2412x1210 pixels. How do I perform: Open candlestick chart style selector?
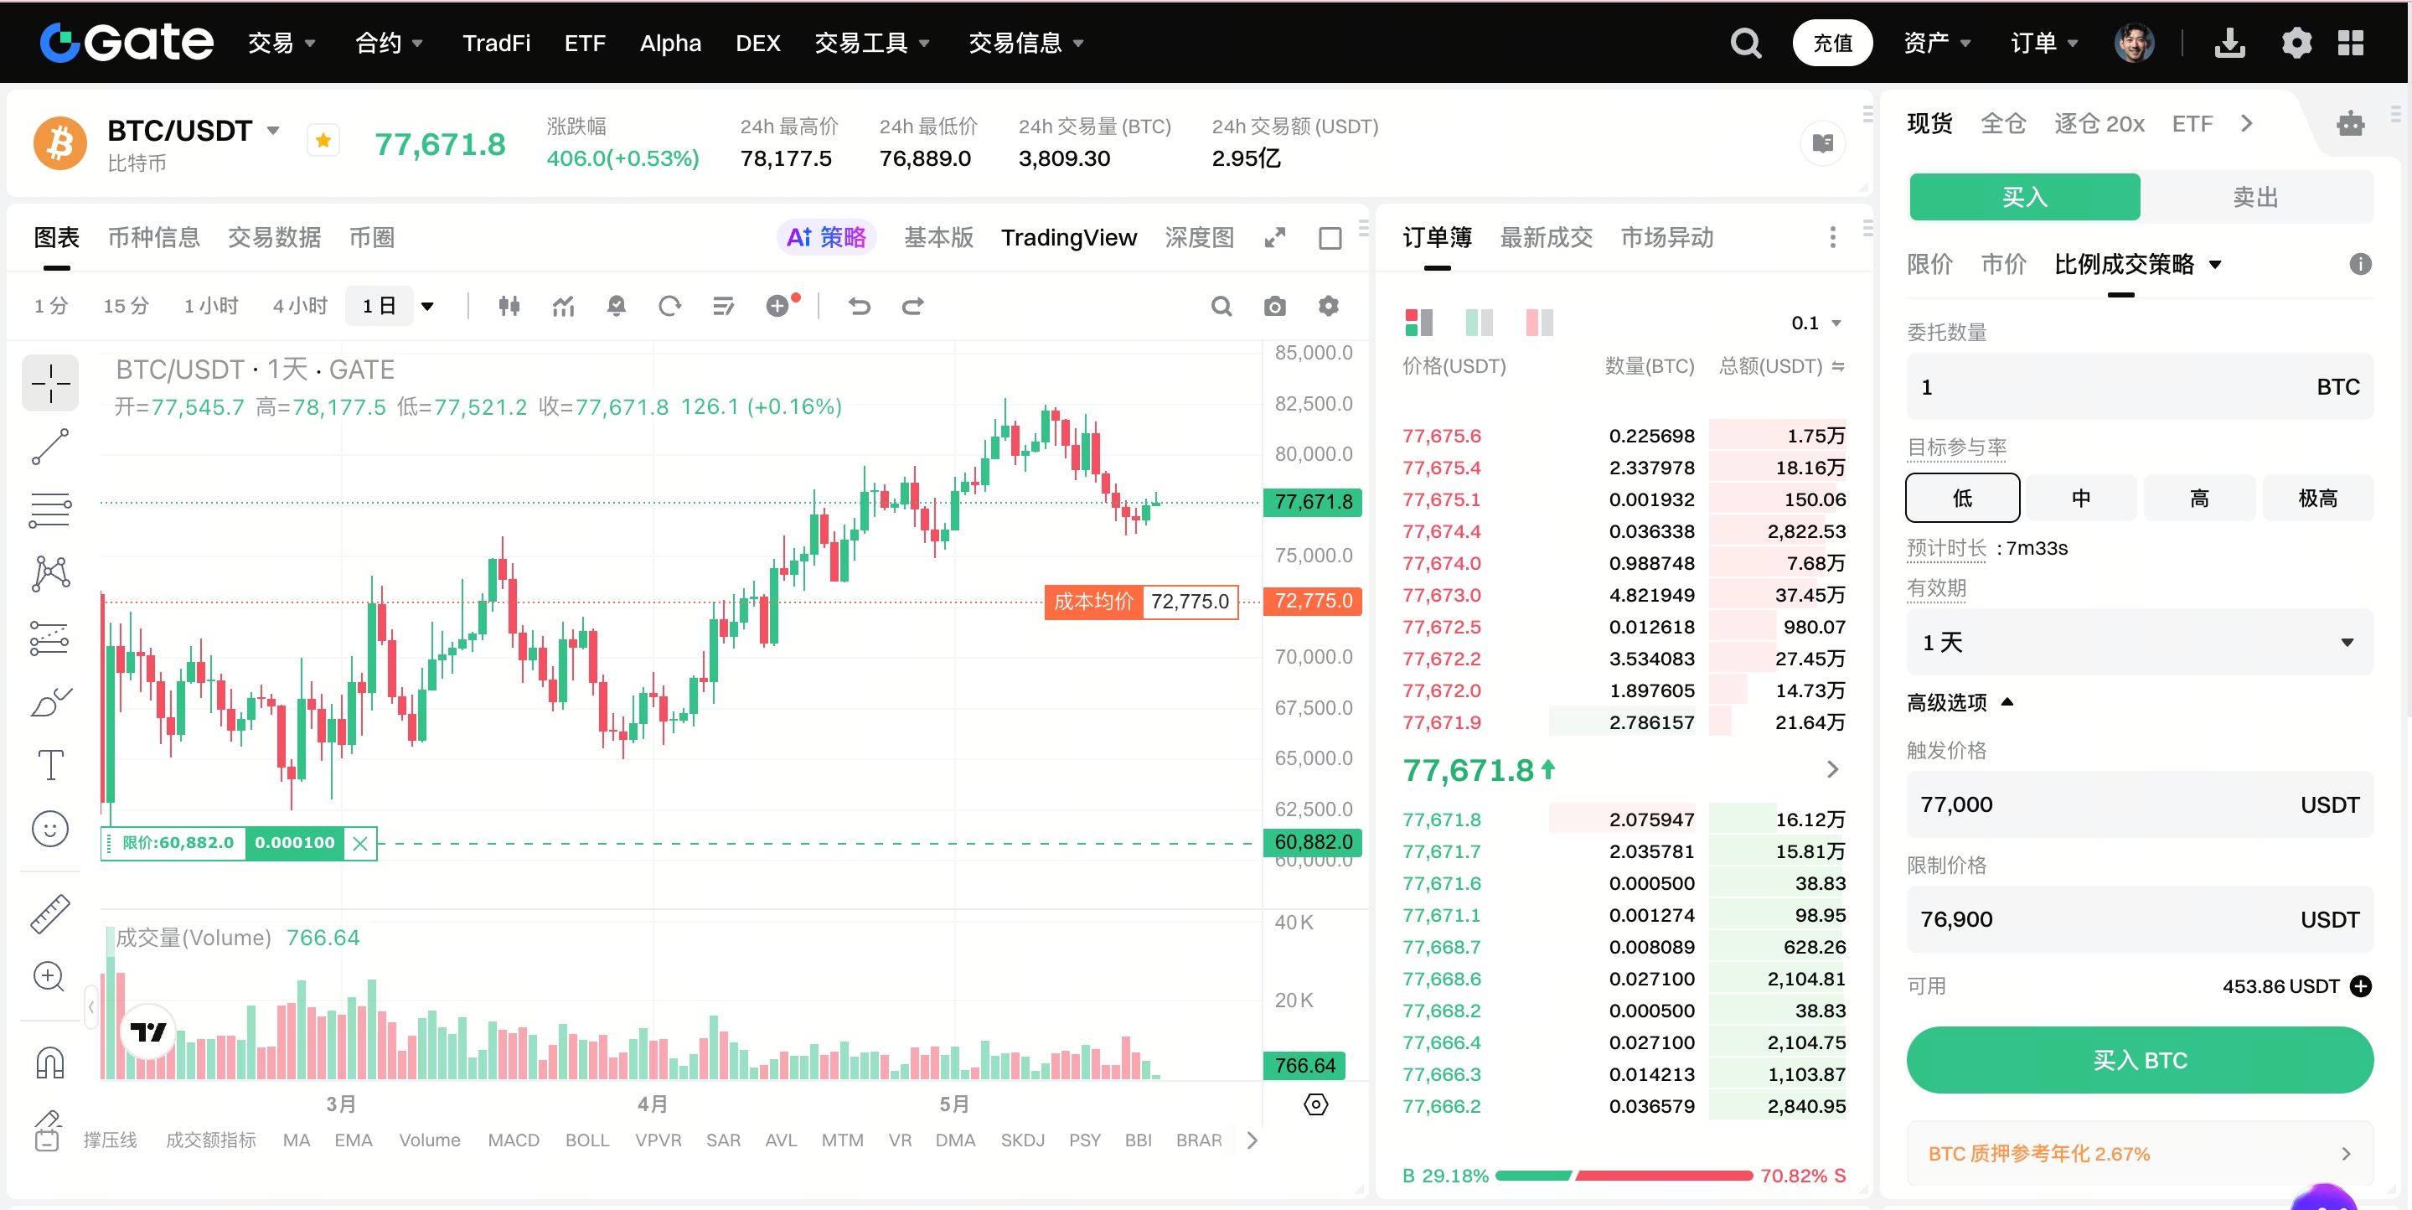509,306
